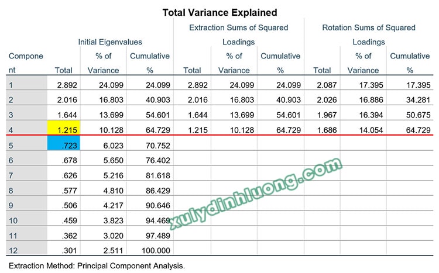Click the 50.675 cumulative percent cell
The height and width of the screenshot is (273, 439).
(x=419, y=115)
